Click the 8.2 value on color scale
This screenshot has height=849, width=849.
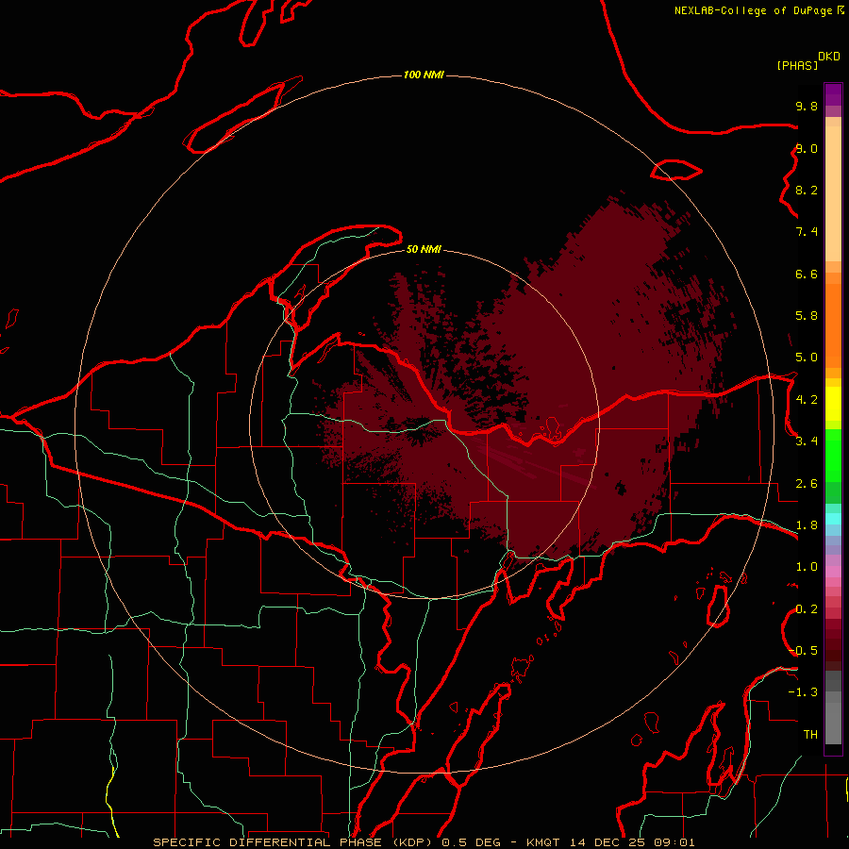point(807,190)
